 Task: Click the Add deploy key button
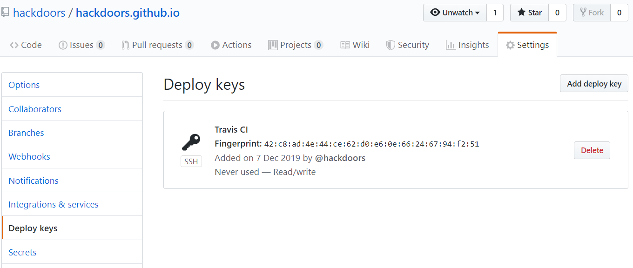coord(594,84)
